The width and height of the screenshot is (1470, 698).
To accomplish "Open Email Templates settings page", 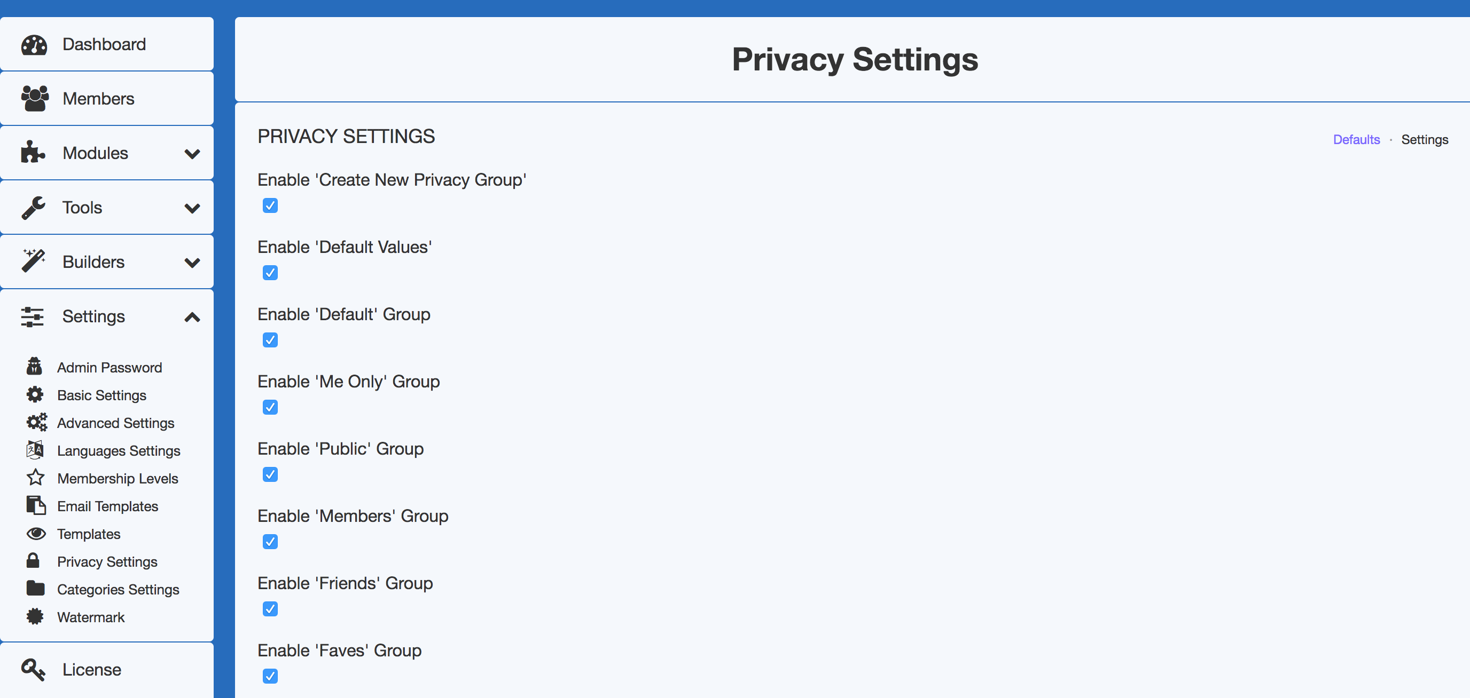I will pos(107,506).
